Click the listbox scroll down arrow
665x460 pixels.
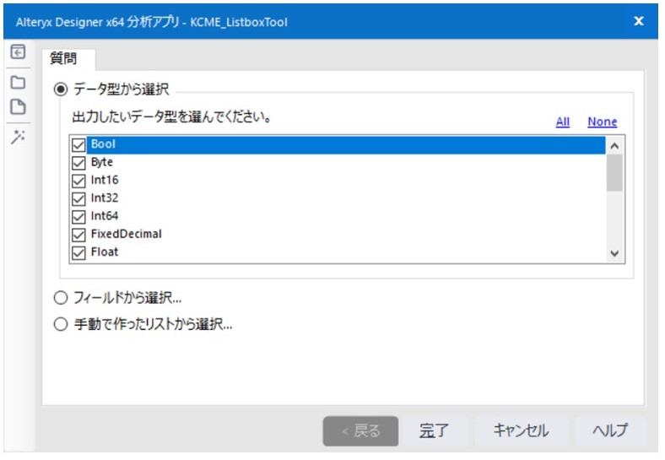point(614,253)
